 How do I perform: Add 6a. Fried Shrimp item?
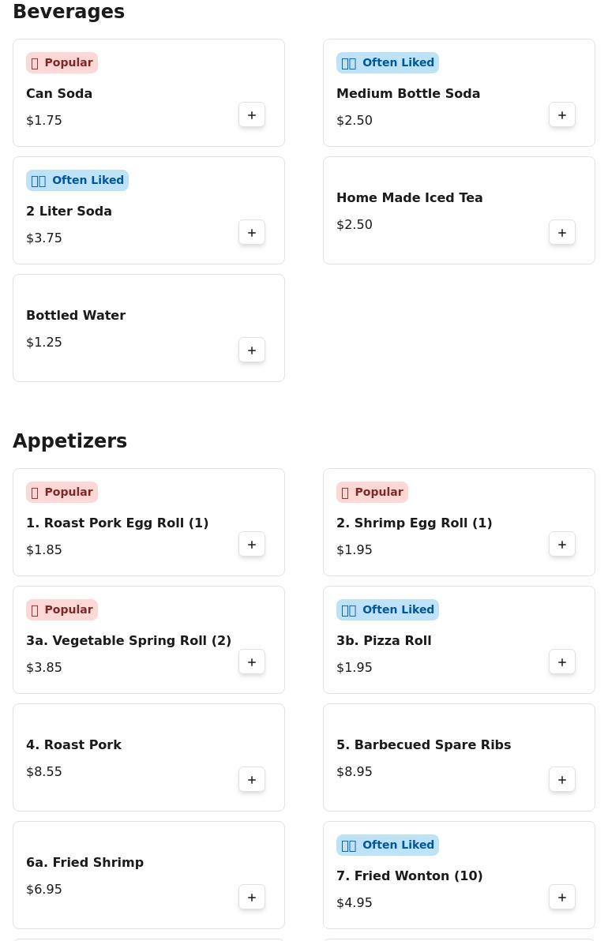click(x=252, y=898)
